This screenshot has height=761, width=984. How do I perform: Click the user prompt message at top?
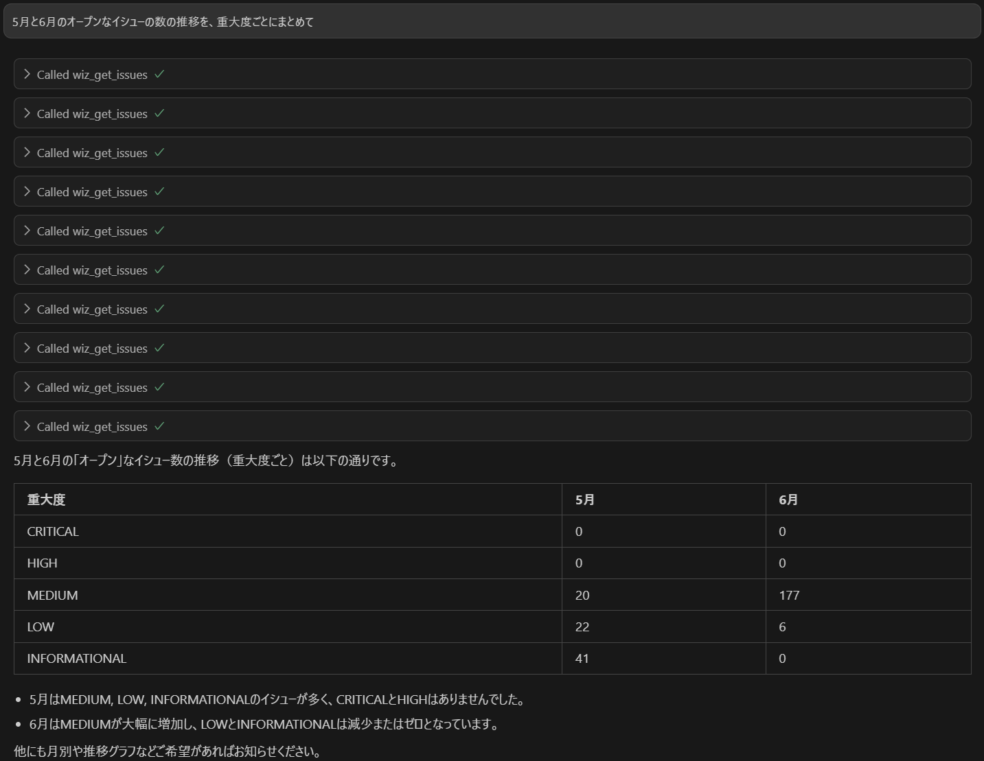(163, 22)
